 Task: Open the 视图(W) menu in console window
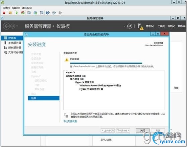(x=16, y=8)
